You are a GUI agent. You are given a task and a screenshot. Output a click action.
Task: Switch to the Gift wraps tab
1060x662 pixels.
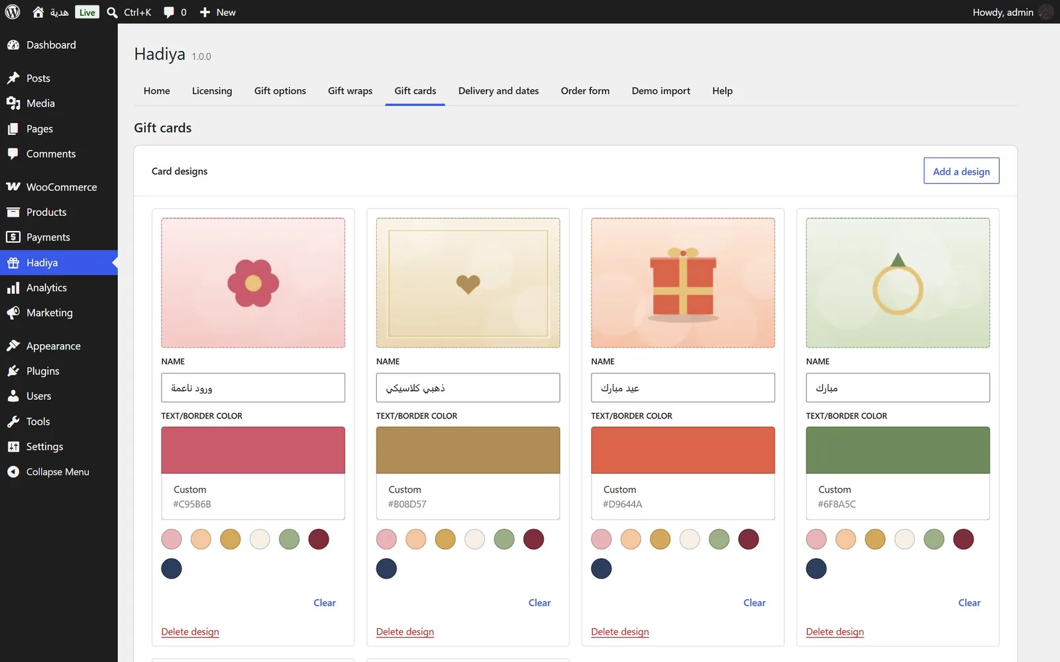click(350, 91)
